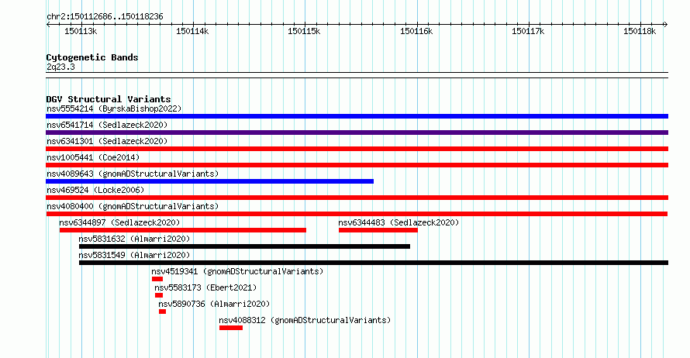The height and width of the screenshot is (358, 690).
Task: Click the blue bar for nsv5554214
Action: click(x=357, y=116)
